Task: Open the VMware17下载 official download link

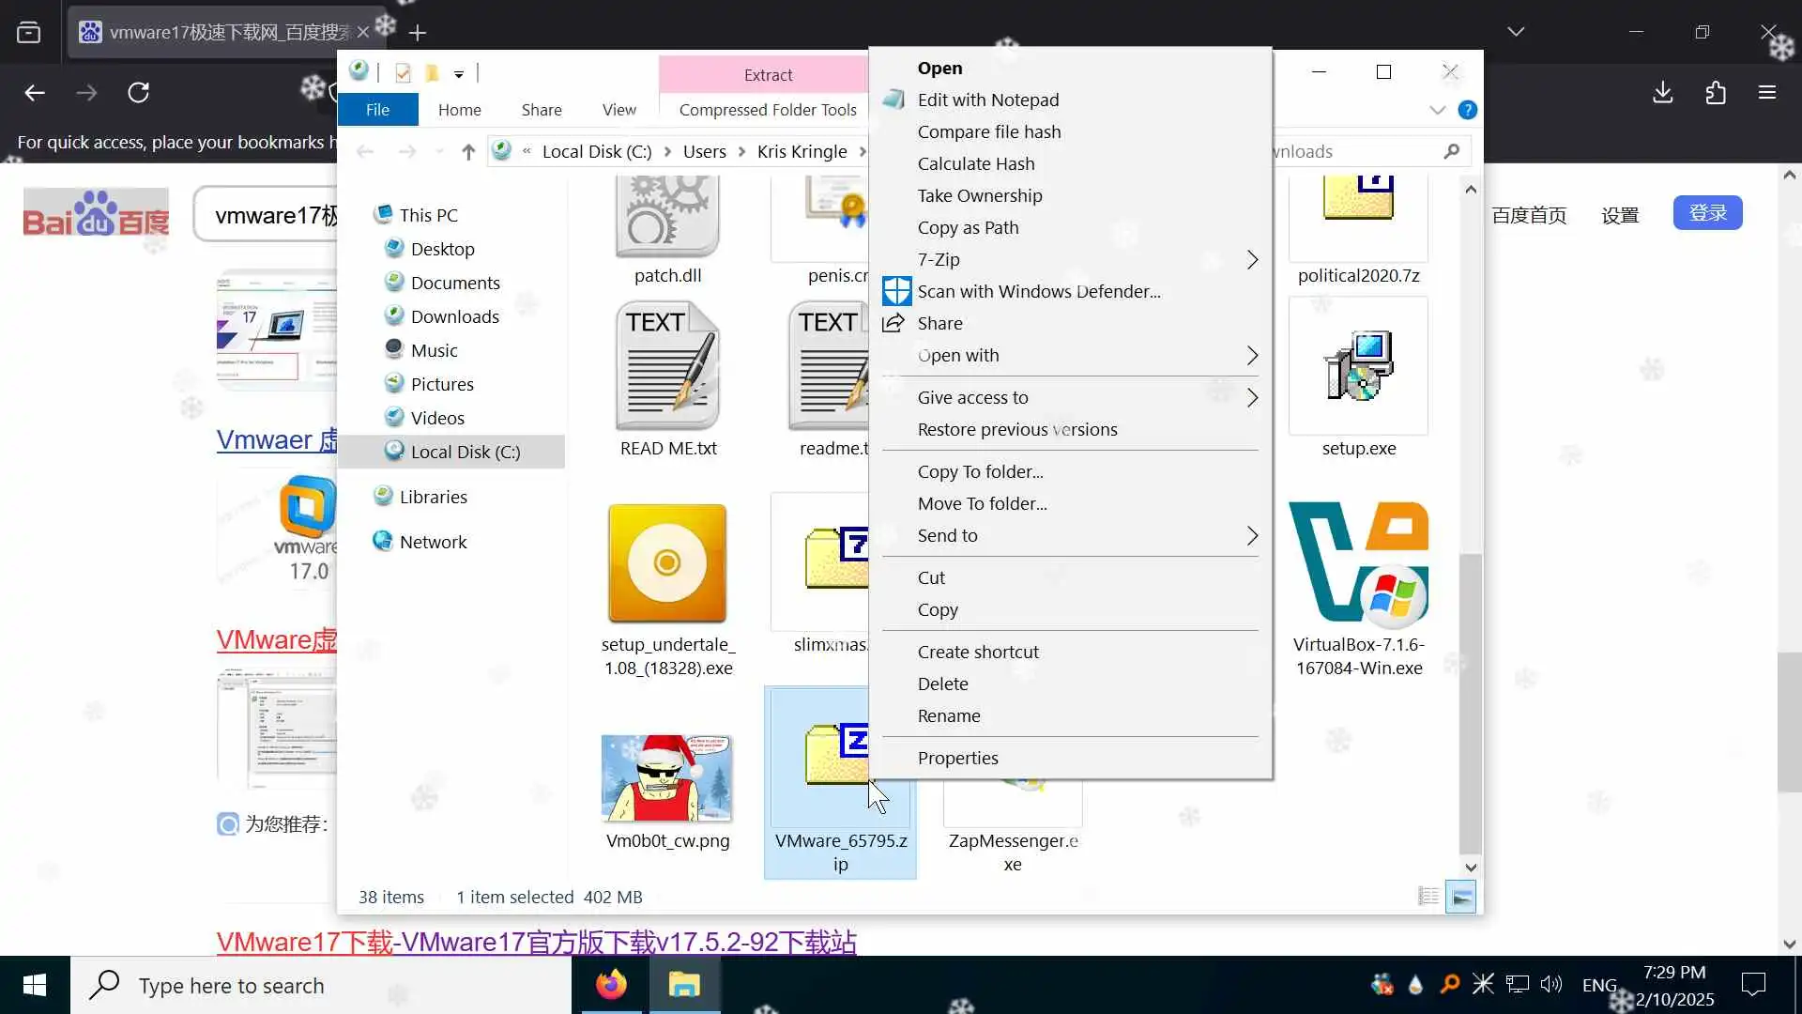Action: pos(536,942)
